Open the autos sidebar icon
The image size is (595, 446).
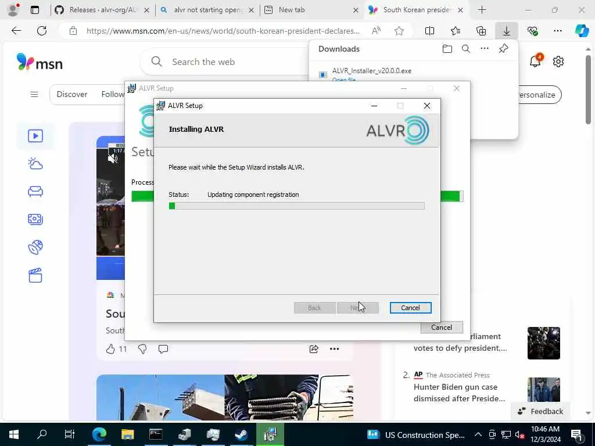pos(35,192)
